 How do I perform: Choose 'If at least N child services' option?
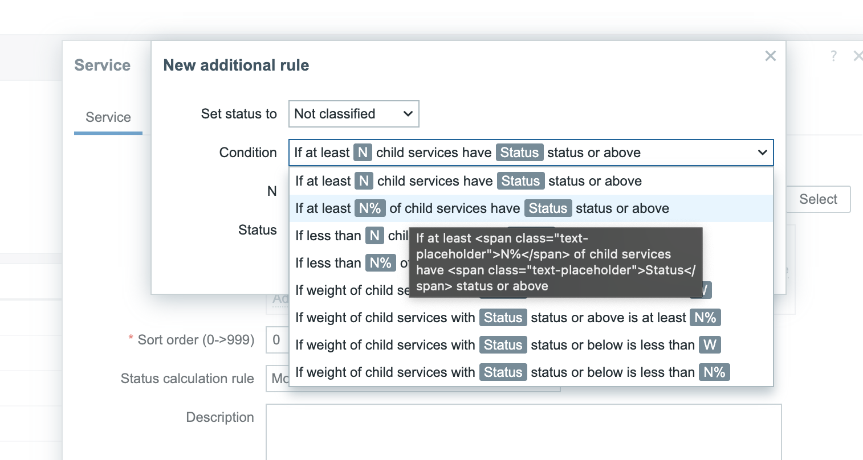click(x=467, y=181)
